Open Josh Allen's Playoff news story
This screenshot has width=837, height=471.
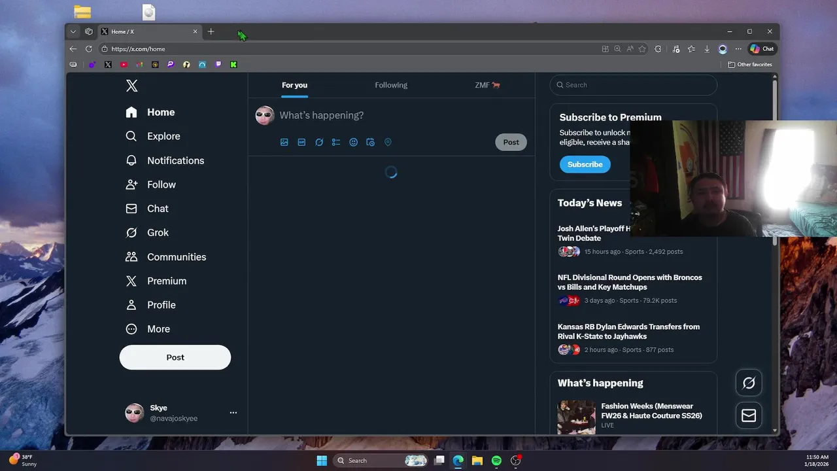[594, 234]
